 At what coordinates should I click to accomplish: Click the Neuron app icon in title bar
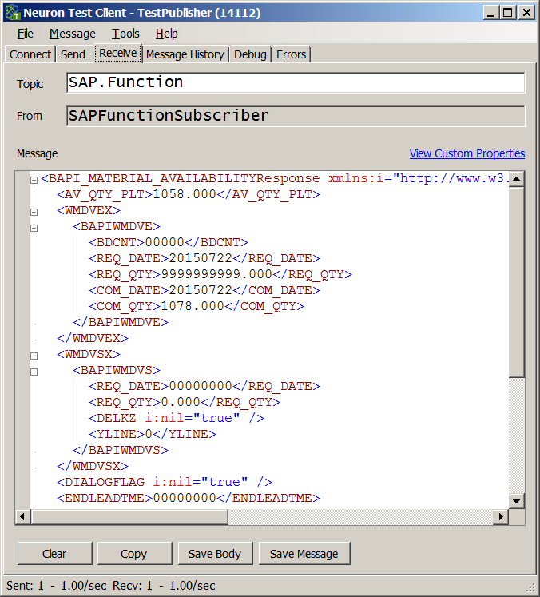pos(12,13)
